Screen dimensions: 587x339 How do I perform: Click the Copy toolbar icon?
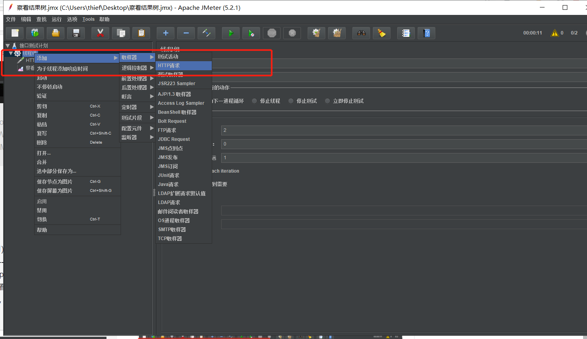[x=121, y=33]
